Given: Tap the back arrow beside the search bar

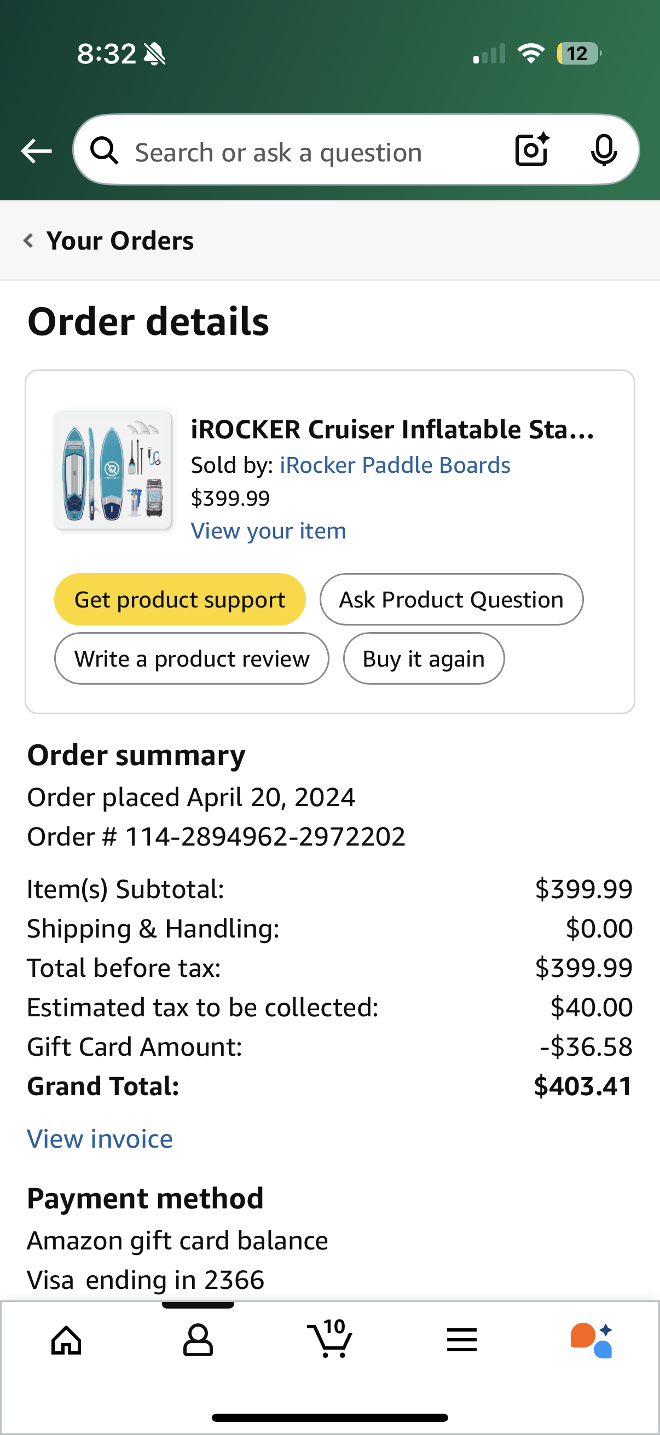Looking at the screenshot, I should (36, 151).
